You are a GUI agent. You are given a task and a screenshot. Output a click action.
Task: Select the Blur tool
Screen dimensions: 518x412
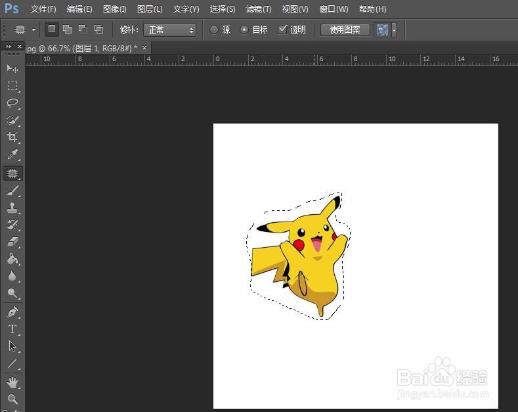tap(12, 276)
